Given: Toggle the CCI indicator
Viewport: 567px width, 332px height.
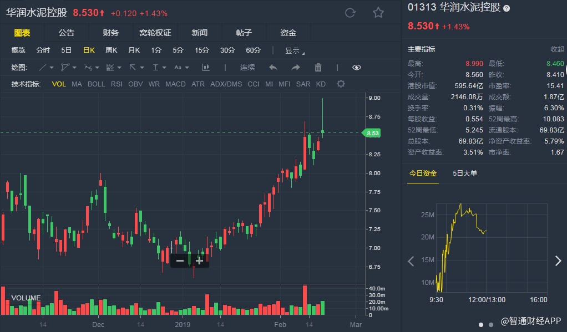Looking at the screenshot, I should click(254, 84).
